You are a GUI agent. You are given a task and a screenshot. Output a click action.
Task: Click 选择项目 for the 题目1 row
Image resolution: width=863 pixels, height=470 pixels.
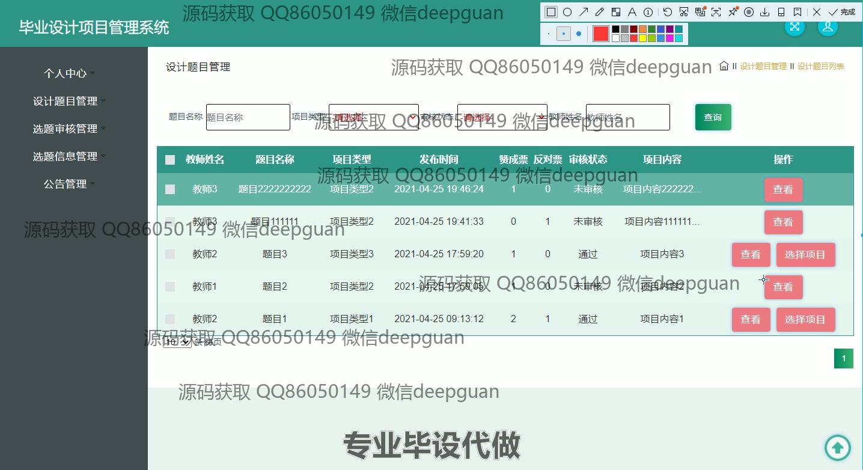click(x=805, y=320)
